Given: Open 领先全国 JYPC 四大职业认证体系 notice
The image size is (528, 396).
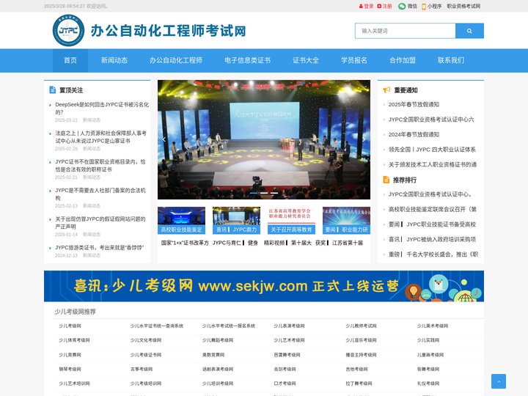Looking at the screenshot, I should [432, 150].
